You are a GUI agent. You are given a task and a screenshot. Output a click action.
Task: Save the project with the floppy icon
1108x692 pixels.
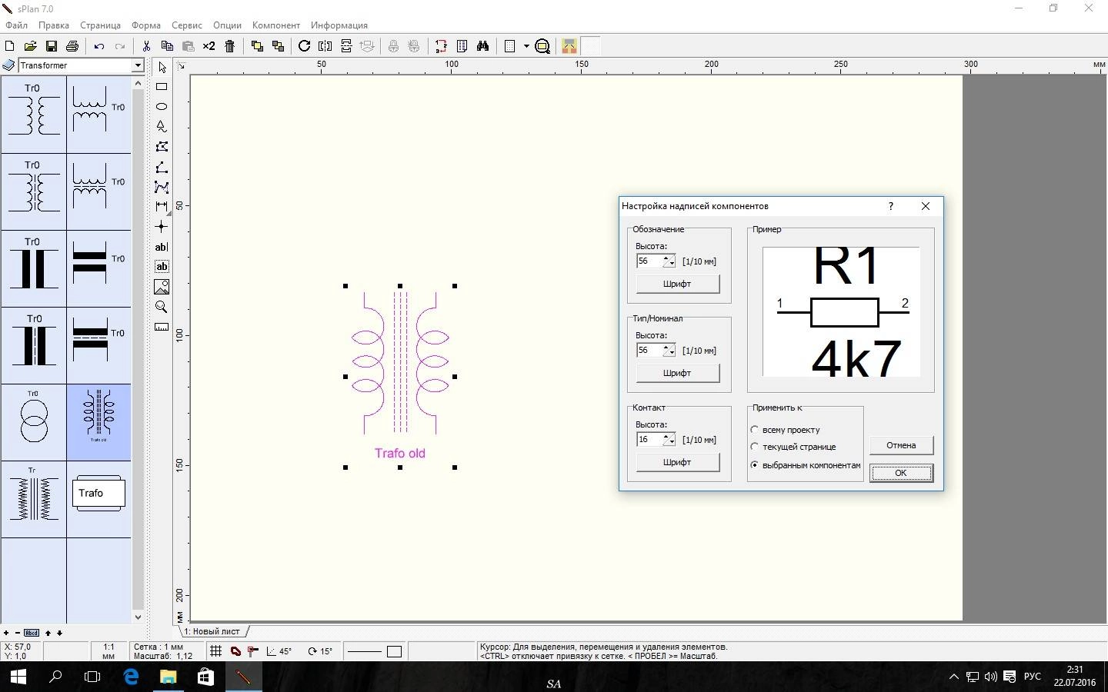click(x=52, y=46)
